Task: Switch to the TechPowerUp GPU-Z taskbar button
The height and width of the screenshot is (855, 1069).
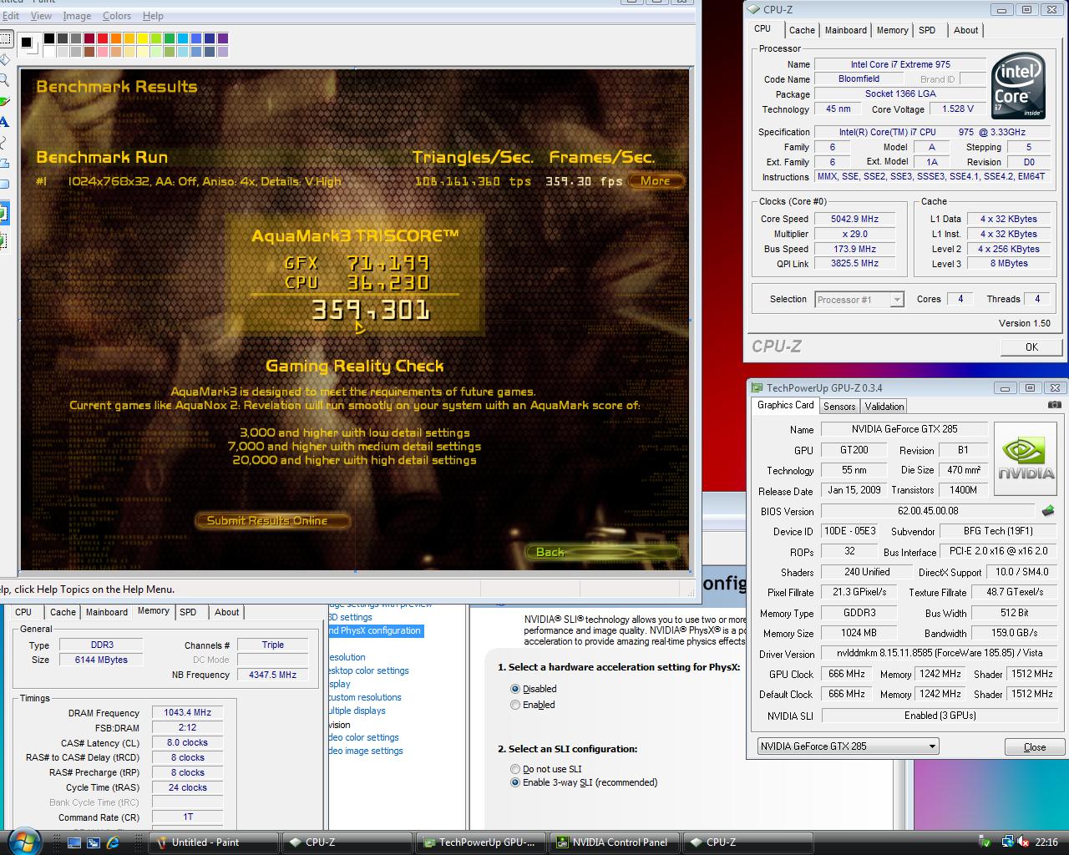Action: 482,842
